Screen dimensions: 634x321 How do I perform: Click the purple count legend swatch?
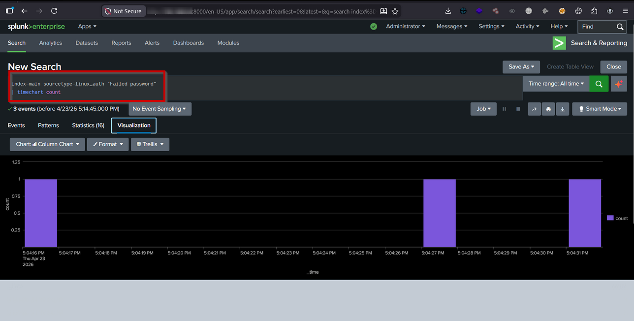(x=610, y=218)
